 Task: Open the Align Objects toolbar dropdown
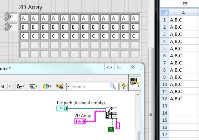pos(21,87)
